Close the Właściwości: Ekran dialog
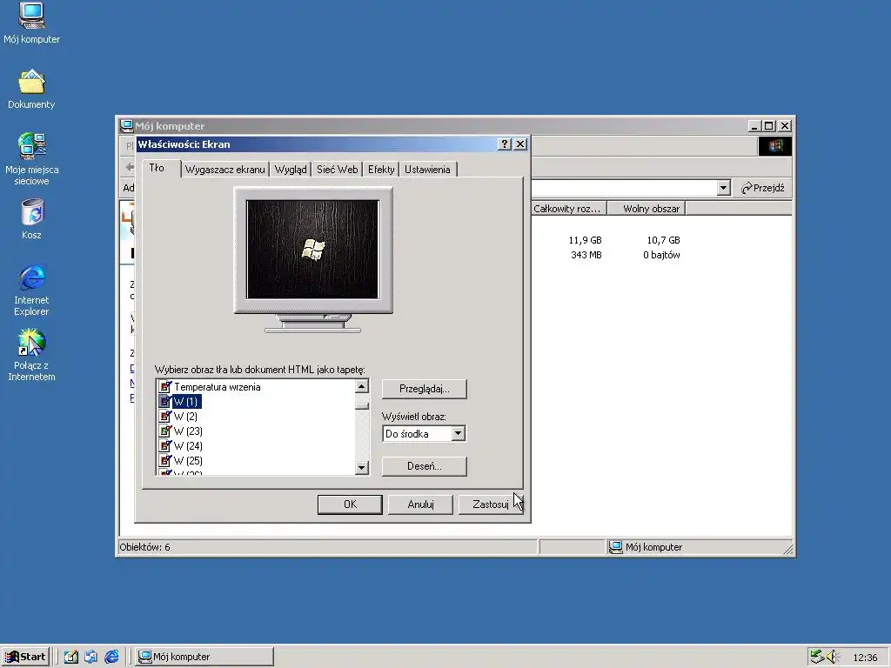The width and height of the screenshot is (891, 668). click(x=520, y=144)
